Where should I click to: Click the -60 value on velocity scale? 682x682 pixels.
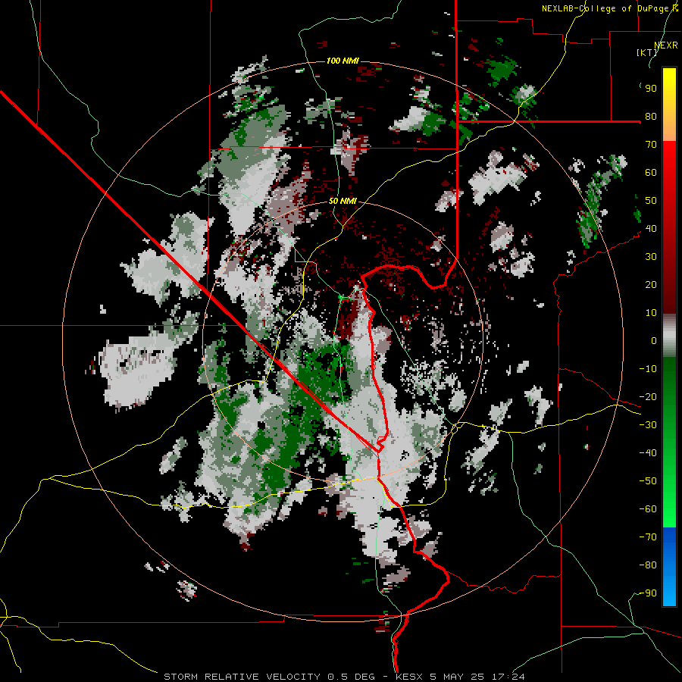click(648, 509)
